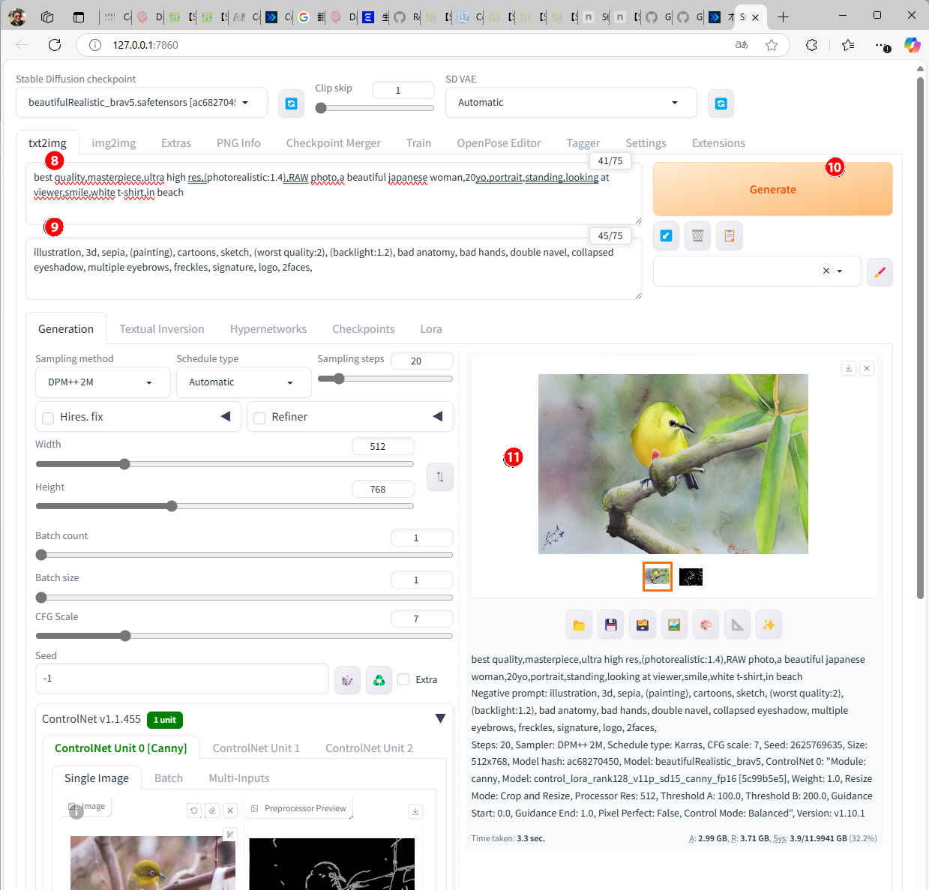Open the Stable Diffusion checkpoint dropdown

141,103
